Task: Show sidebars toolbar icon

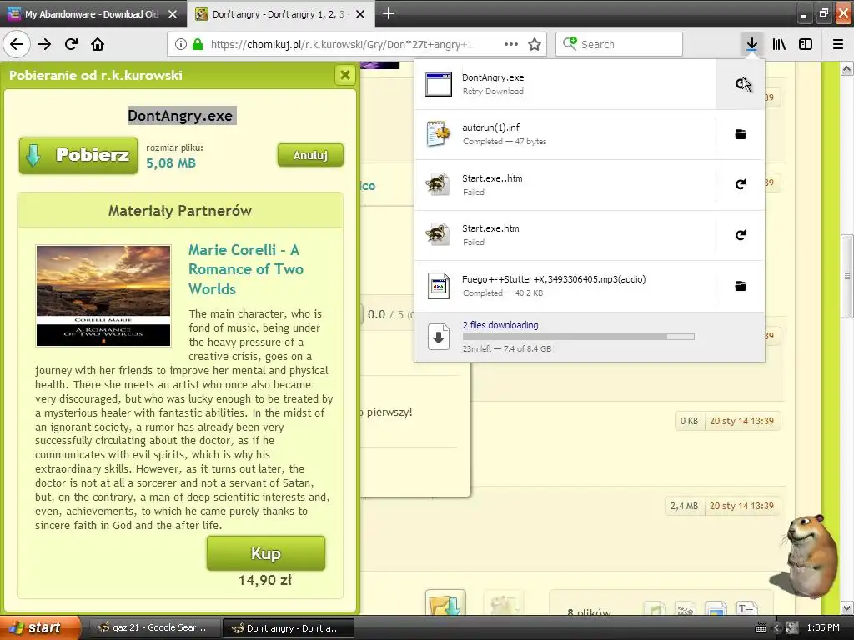Action: pyautogui.click(x=806, y=44)
